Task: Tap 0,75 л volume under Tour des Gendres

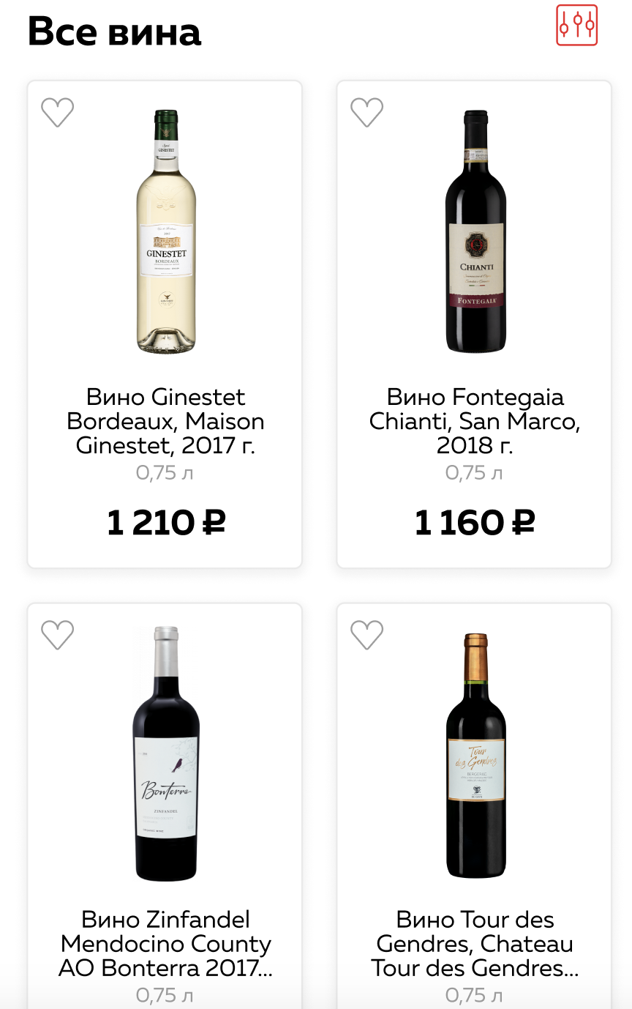Action: point(474,995)
